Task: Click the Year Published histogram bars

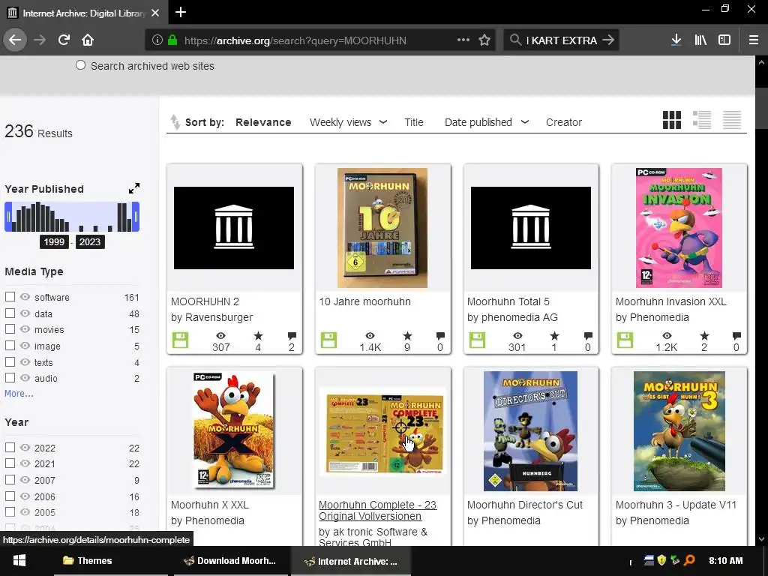Action: [x=72, y=217]
